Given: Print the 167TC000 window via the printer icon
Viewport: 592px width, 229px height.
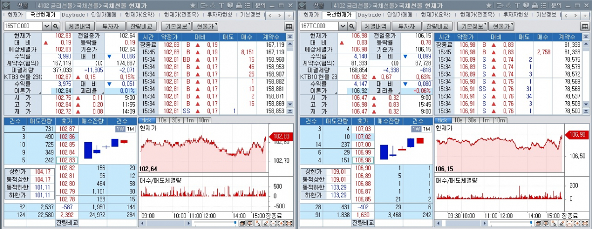Looking at the screenshot, I should (x=535, y=5).
